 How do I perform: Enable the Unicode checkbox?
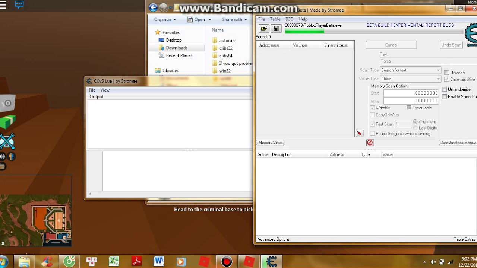coord(446,73)
